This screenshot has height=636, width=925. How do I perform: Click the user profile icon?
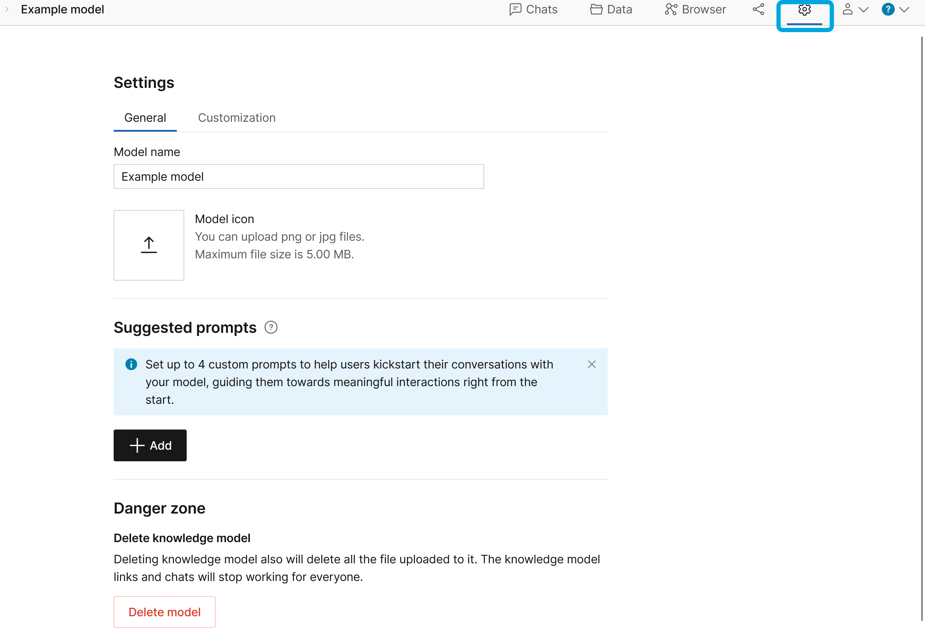click(847, 10)
